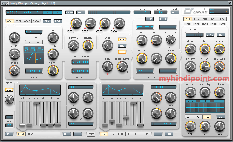This screenshot has height=142, width=233.
Task: Click the phase knob
Action: [14, 71]
